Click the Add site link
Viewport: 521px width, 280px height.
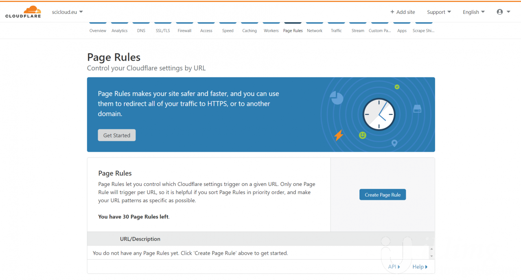pos(403,12)
